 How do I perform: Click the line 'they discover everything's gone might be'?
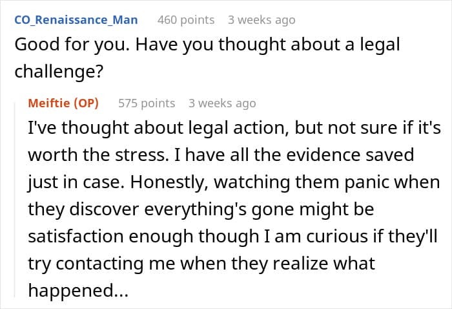click(x=201, y=209)
